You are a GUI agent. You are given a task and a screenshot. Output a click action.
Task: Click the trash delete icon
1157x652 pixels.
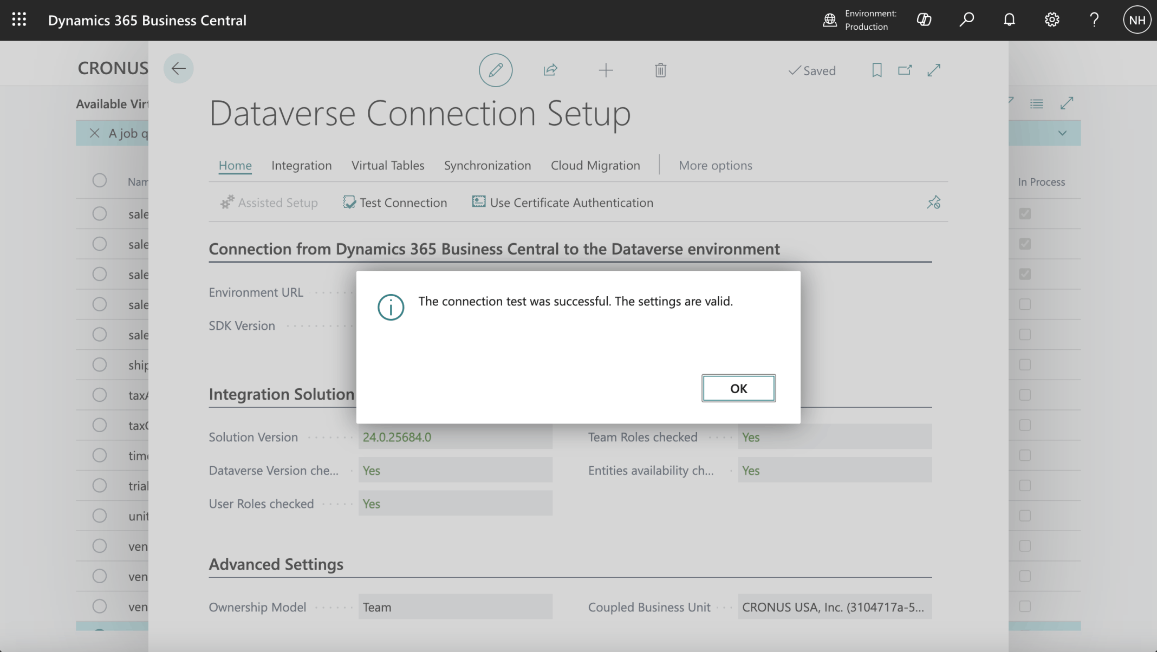pos(660,70)
